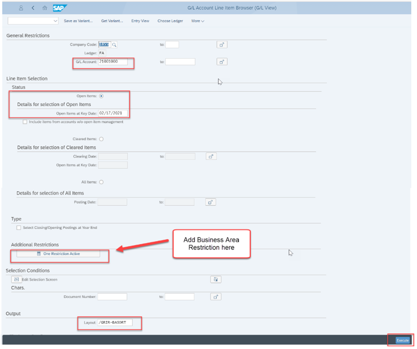Open the SAP home icon
The width and height of the screenshot is (417, 349).
coord(45,8)
